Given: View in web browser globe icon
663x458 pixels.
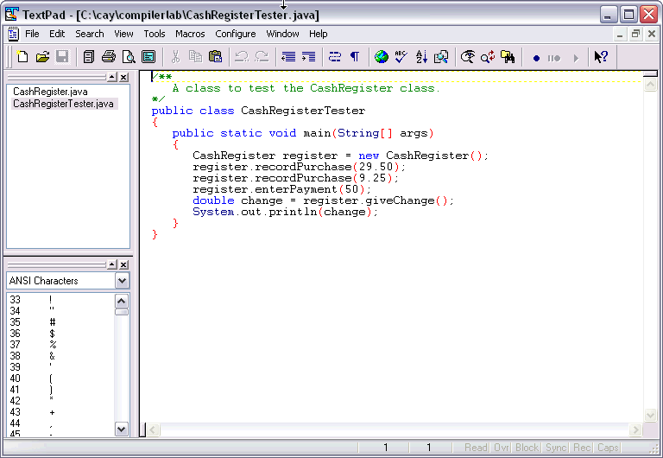Looking at the screenshot, I should click(382, 57).
